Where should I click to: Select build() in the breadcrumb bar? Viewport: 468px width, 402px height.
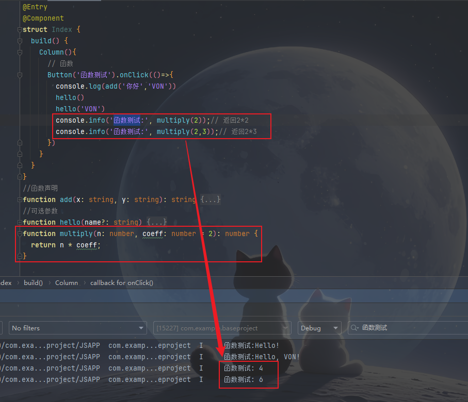click(x=33, y=283)
